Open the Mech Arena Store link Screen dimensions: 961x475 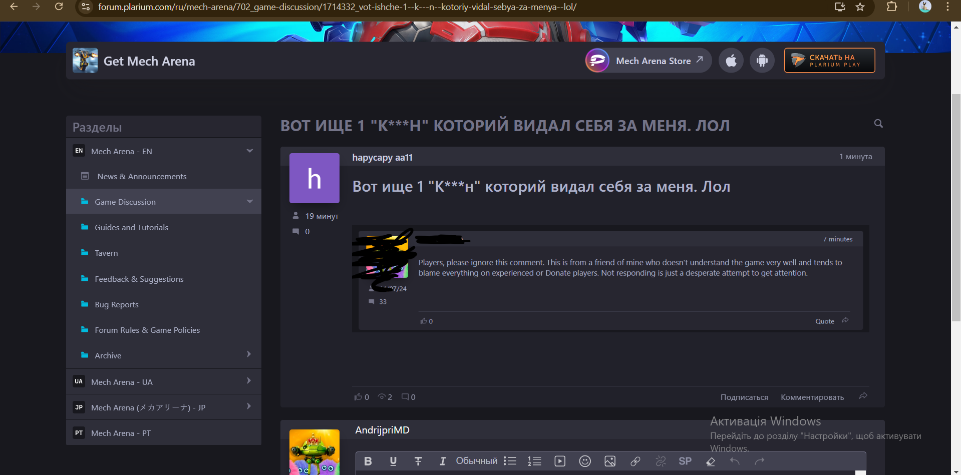click(649, 61)
